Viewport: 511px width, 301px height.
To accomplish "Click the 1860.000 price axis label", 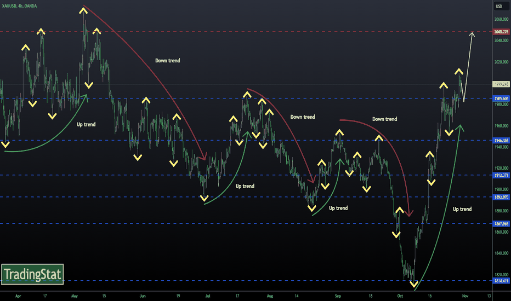I will [x=501, y=232].
